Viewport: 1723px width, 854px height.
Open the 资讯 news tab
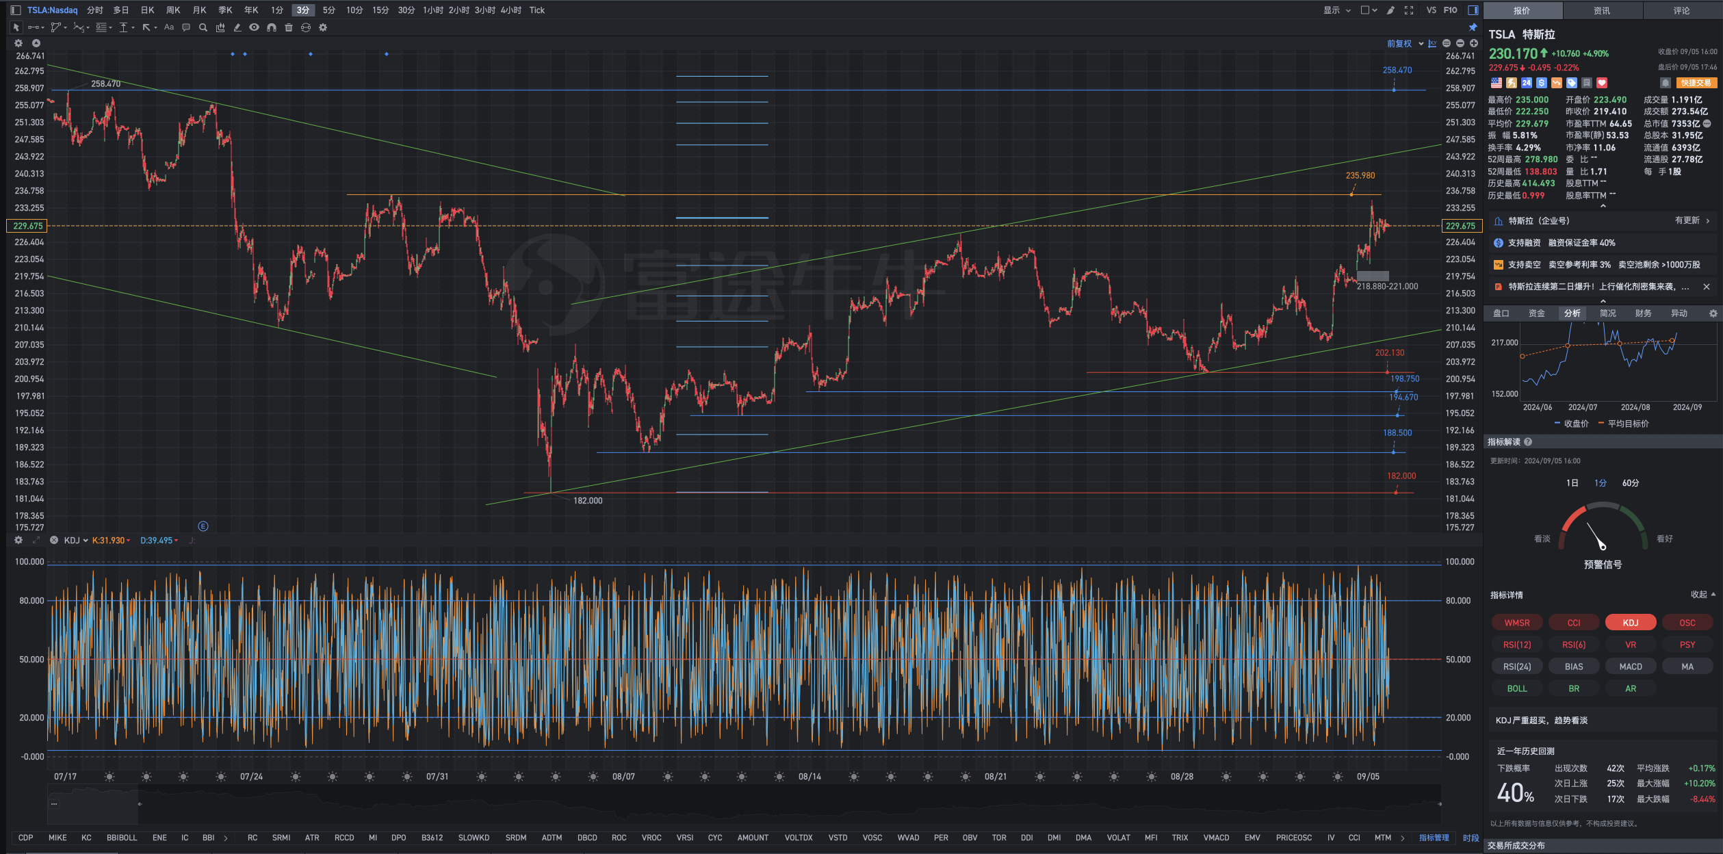coord(1602,10)
